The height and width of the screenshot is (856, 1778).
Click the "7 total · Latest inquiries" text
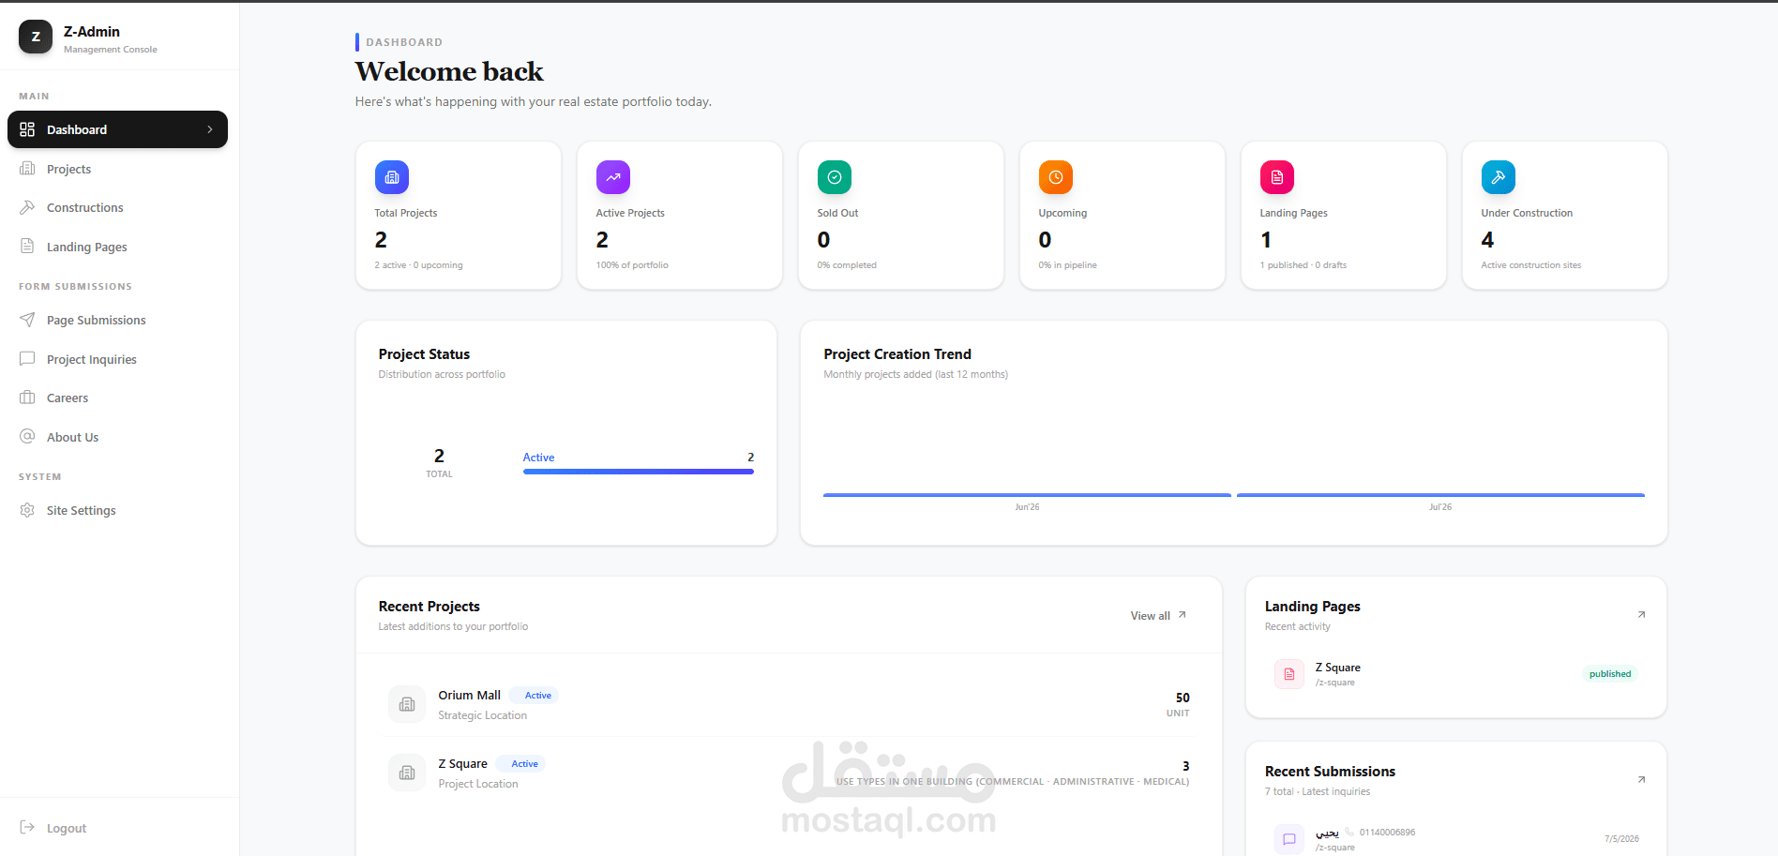tap(1317, 791)
